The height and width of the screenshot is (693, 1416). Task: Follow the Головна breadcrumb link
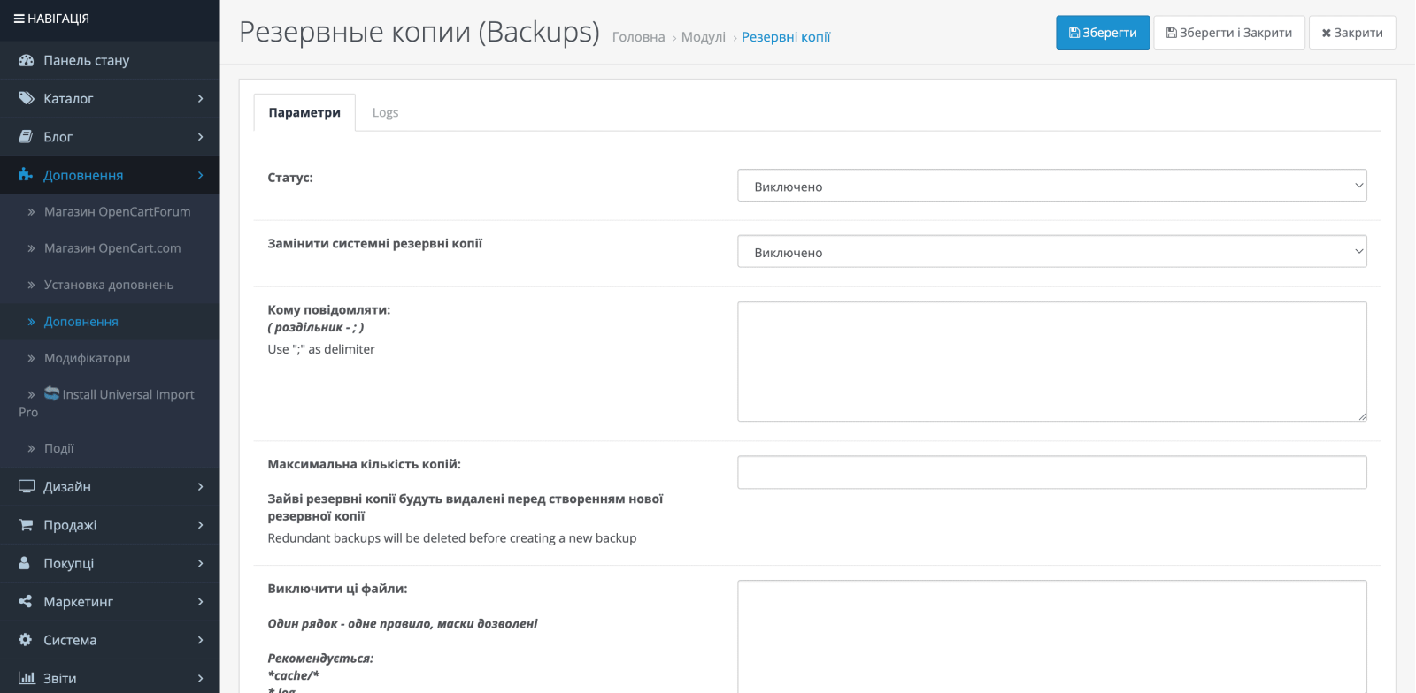638,37
